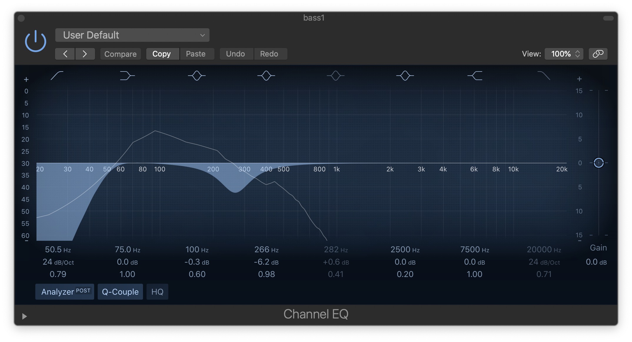Toggle the 100 Hz parametric band icon

[x=197, y=76]
